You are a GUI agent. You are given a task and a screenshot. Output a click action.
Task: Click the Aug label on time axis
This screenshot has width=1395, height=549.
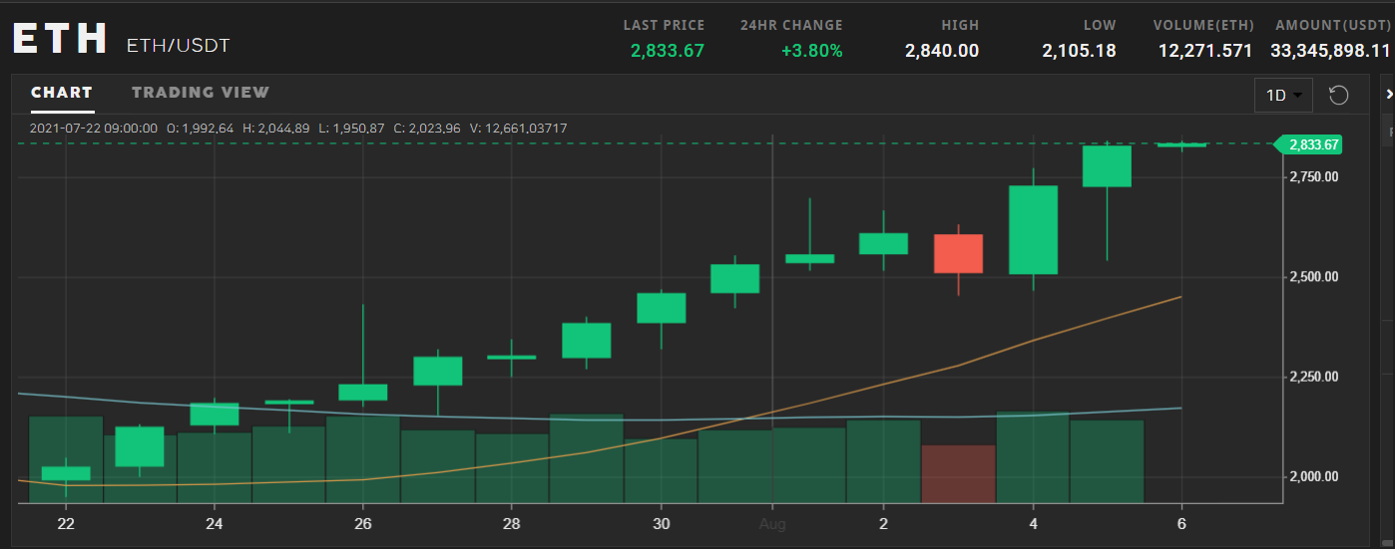coord(773,523)
